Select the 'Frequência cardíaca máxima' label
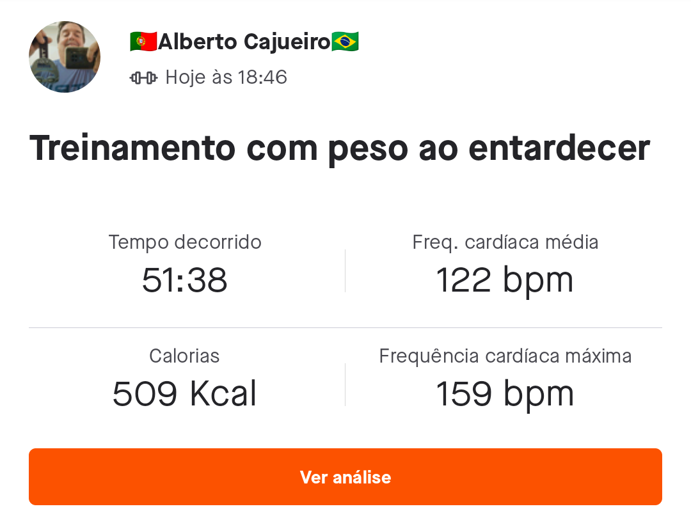Image resolution: width=691 pixels, height=518 pixels. point(505,356)
